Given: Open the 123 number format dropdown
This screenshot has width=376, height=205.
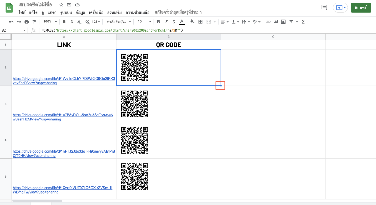Looking at the screenshot, I should click(96, 22).
